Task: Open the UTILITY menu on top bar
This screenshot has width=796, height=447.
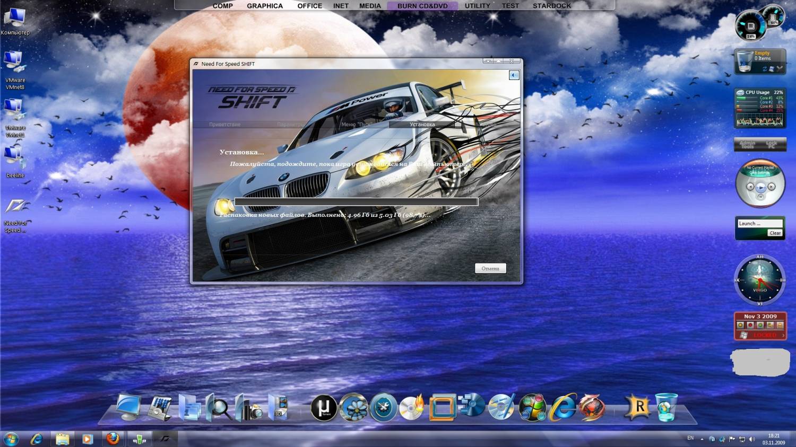Action: pyautogui.click(x=478, y=6)
